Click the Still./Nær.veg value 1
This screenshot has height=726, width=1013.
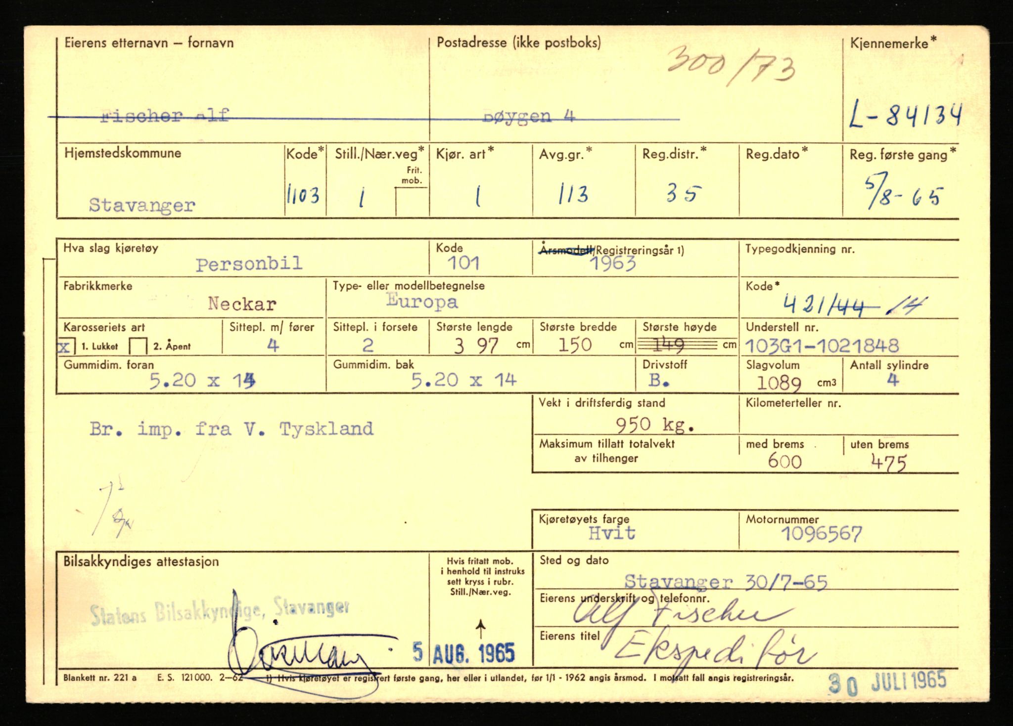(x=362, y=198)
